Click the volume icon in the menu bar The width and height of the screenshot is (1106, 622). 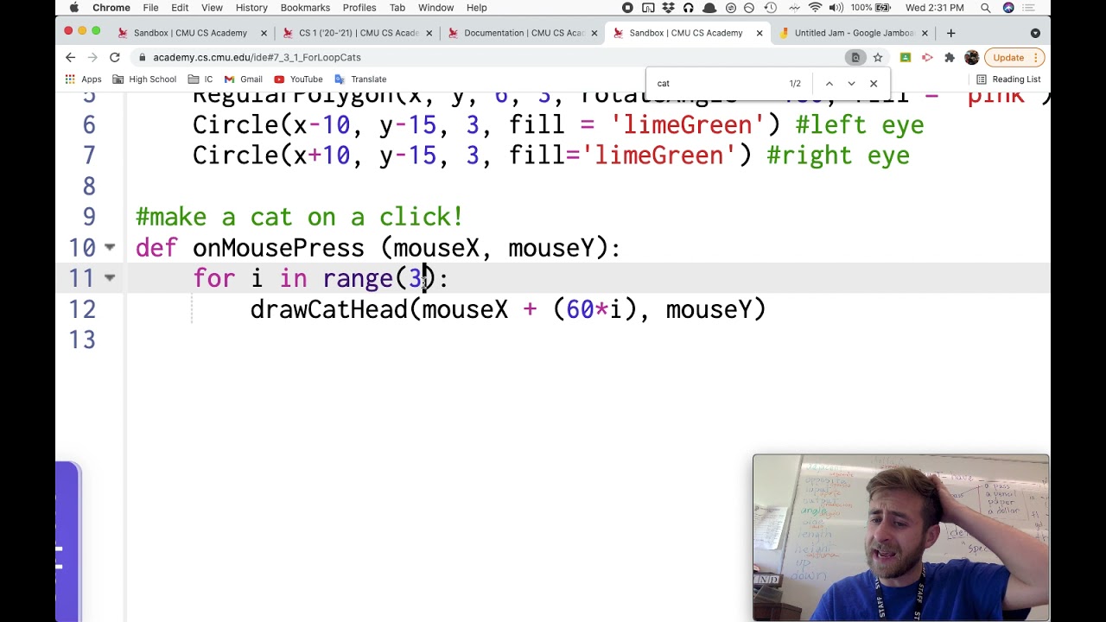tap(836, 8)
